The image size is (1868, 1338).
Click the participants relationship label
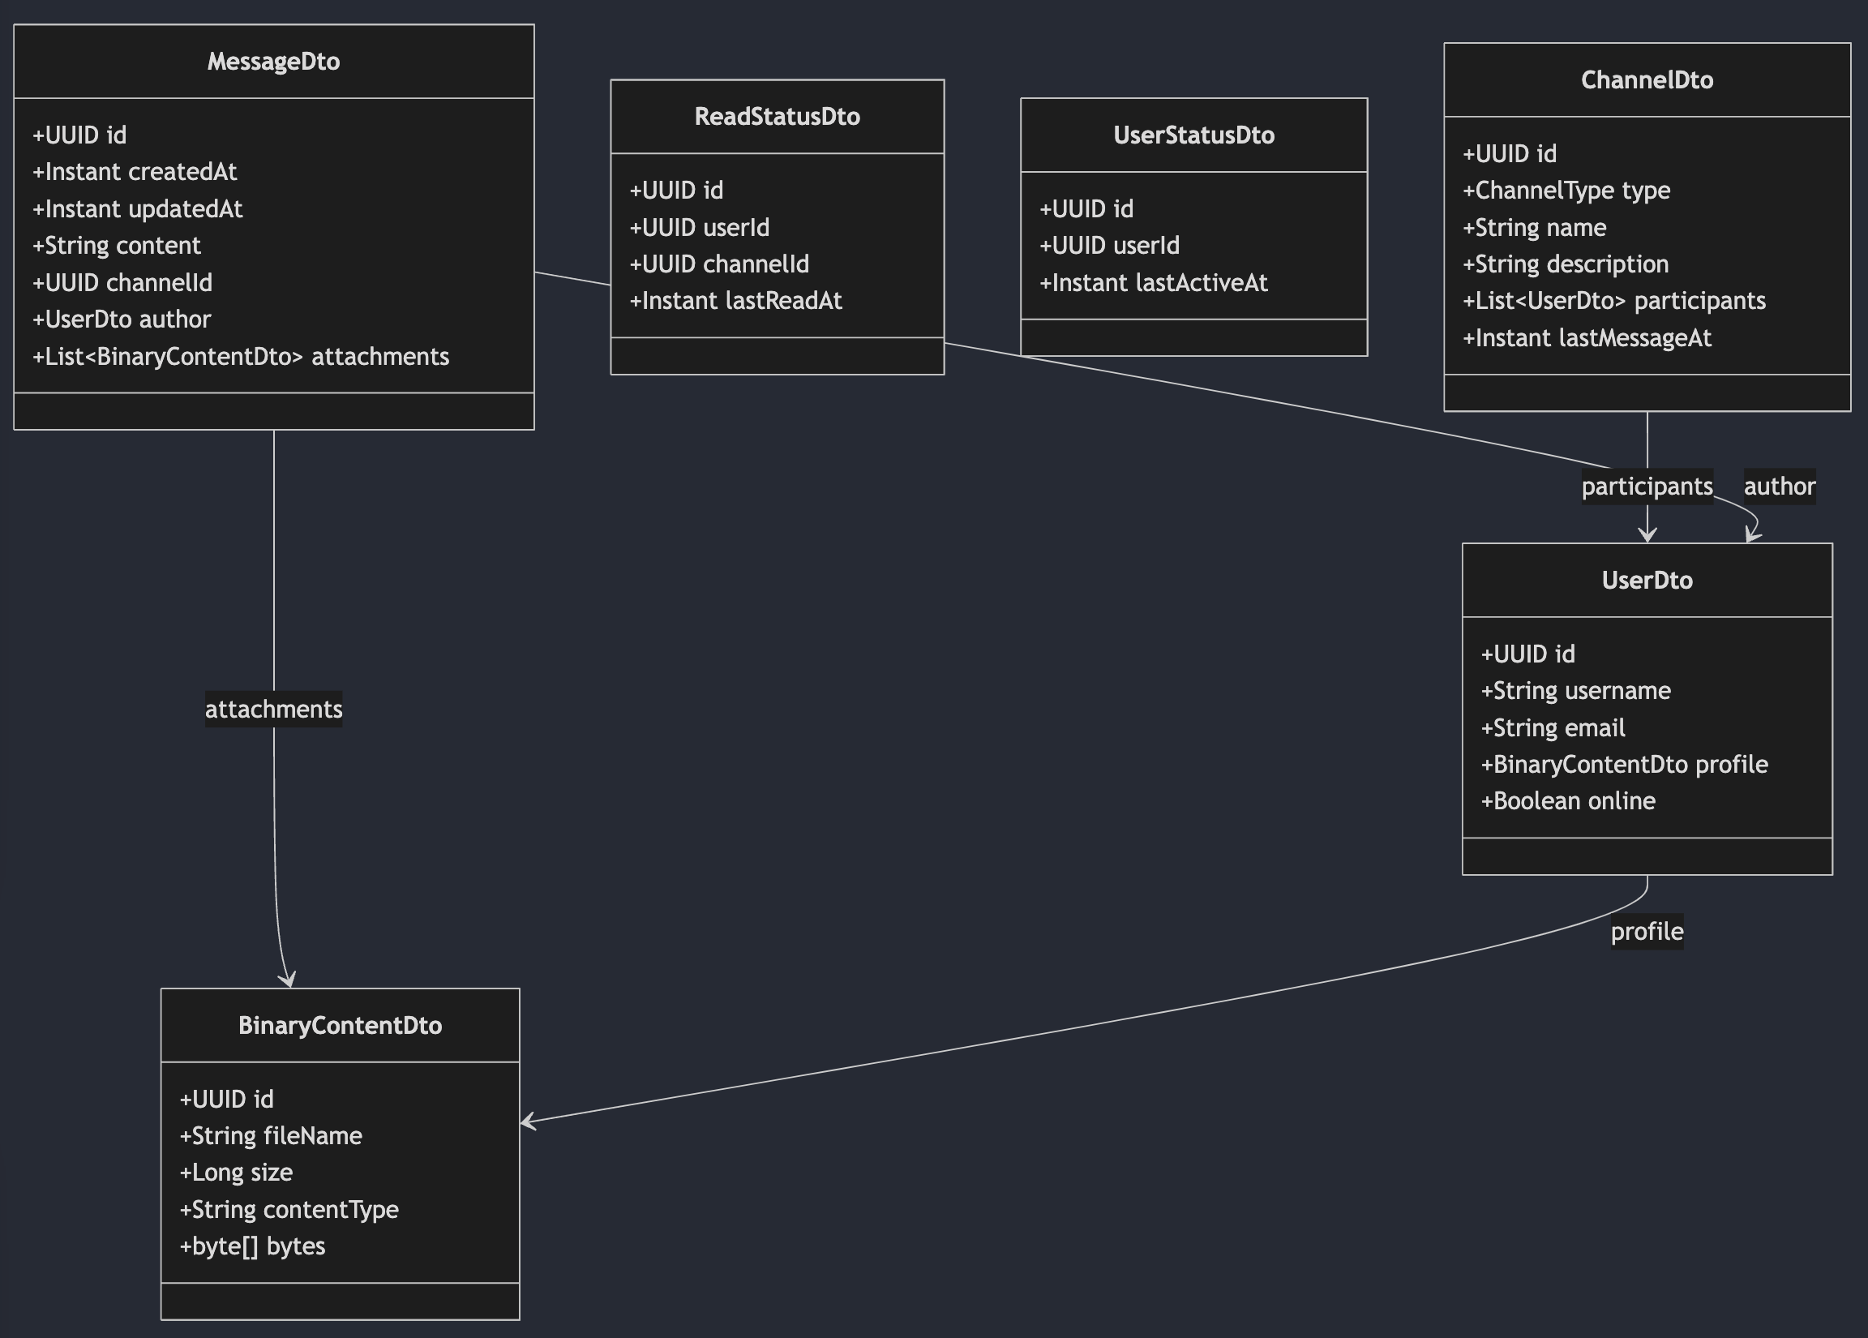click(x=1647, y=486)
